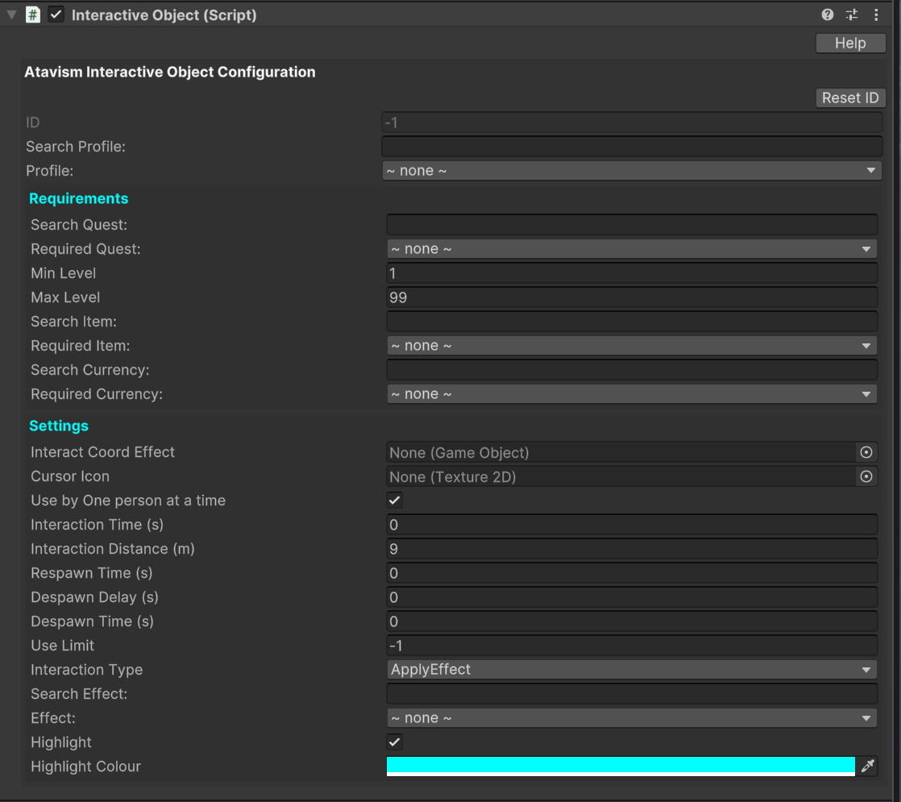Click the C# script icon in header
The height and width of the screenshot is (802, 901).
pyautogui.click(x=33, y=15)
